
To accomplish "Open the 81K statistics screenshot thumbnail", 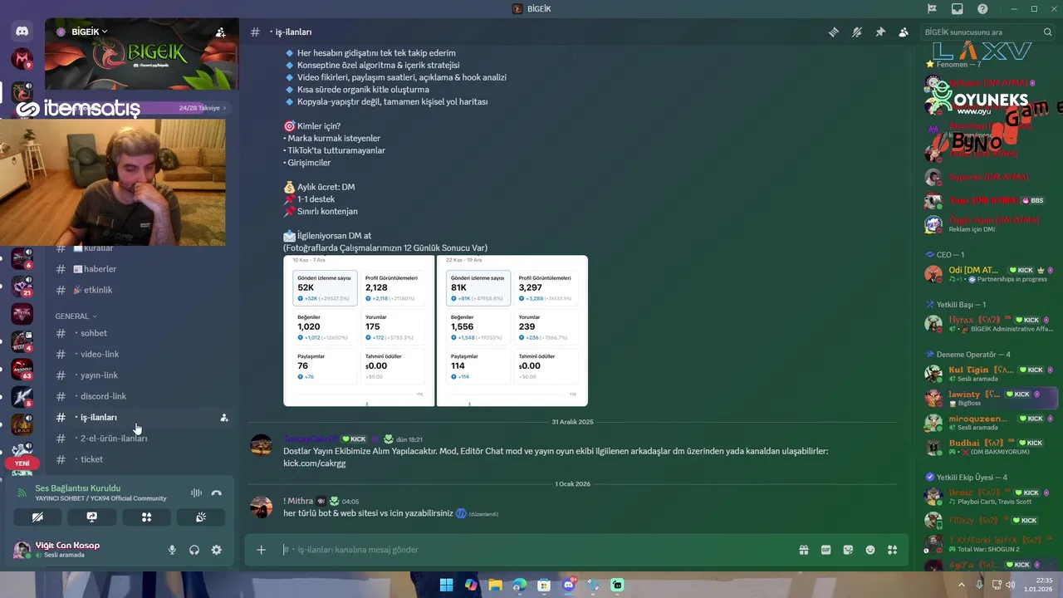I will coord(512,331).
